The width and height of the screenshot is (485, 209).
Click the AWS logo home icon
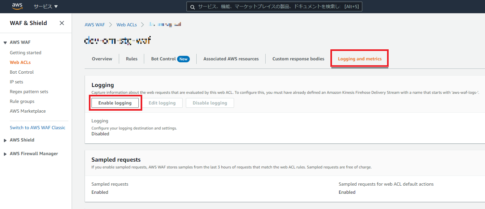point(17,6)
